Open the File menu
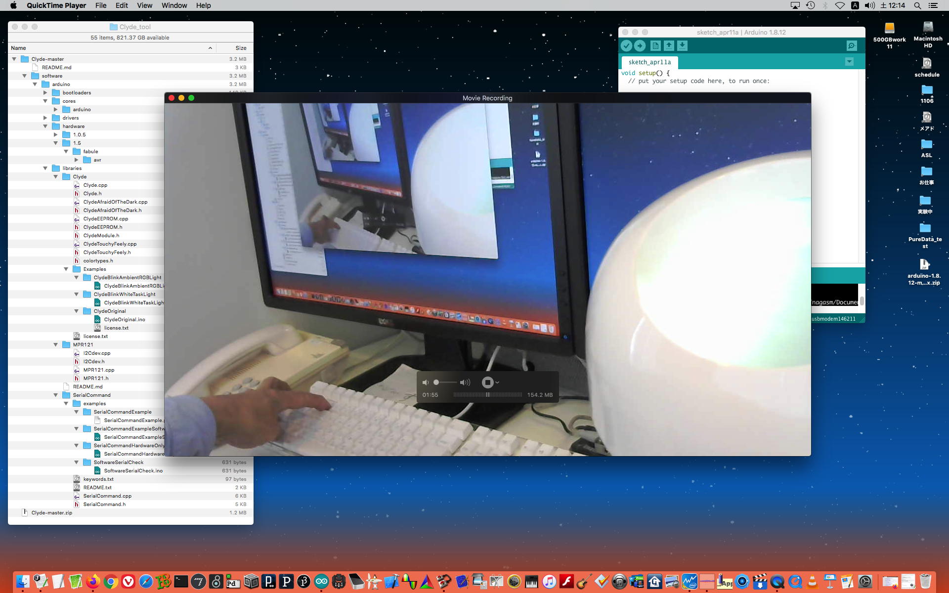949x593 pixels. [101, 5]
